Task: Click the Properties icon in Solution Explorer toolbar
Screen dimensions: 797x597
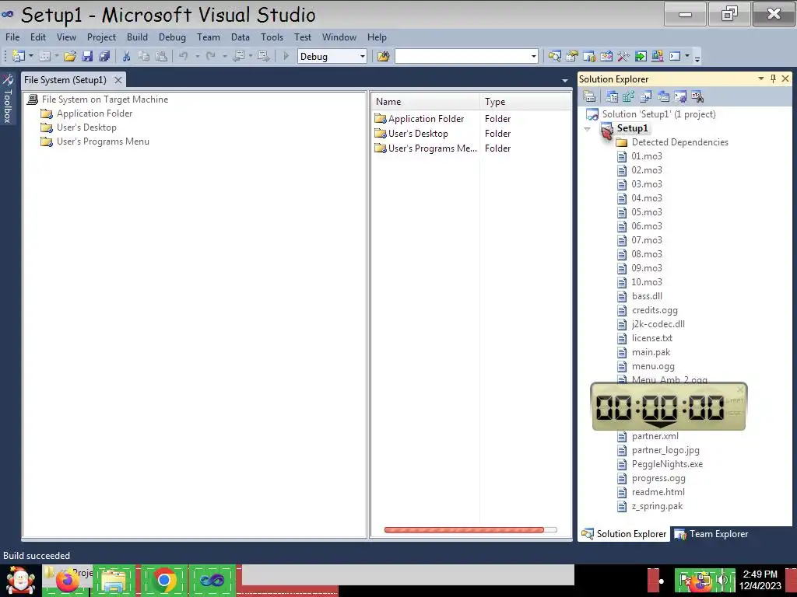Action: click(x=590, y=96)
